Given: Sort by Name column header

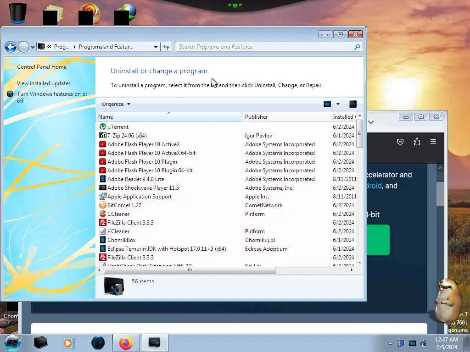Looking at the screenshot, I should point(169,117).
